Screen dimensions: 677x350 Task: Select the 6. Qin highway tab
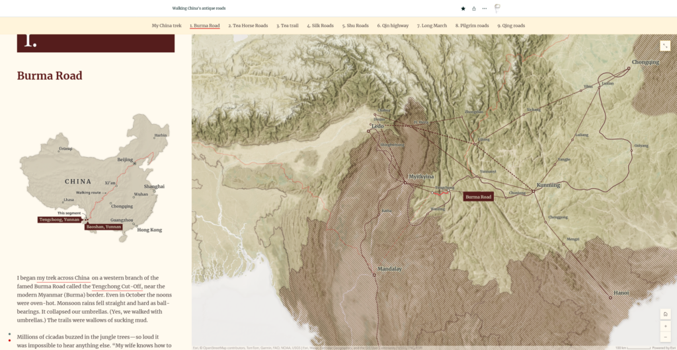(393, 26)
